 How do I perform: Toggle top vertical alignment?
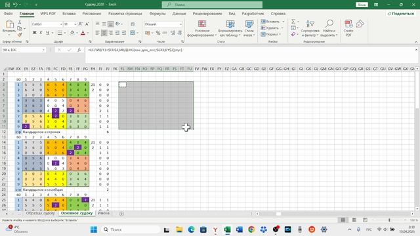(x=98, y=24)
